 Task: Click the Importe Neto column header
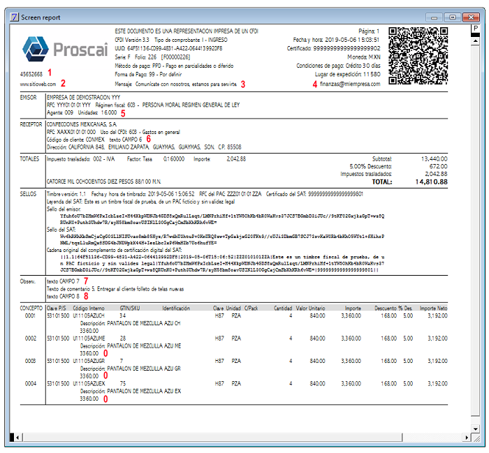tap(434, 308)
